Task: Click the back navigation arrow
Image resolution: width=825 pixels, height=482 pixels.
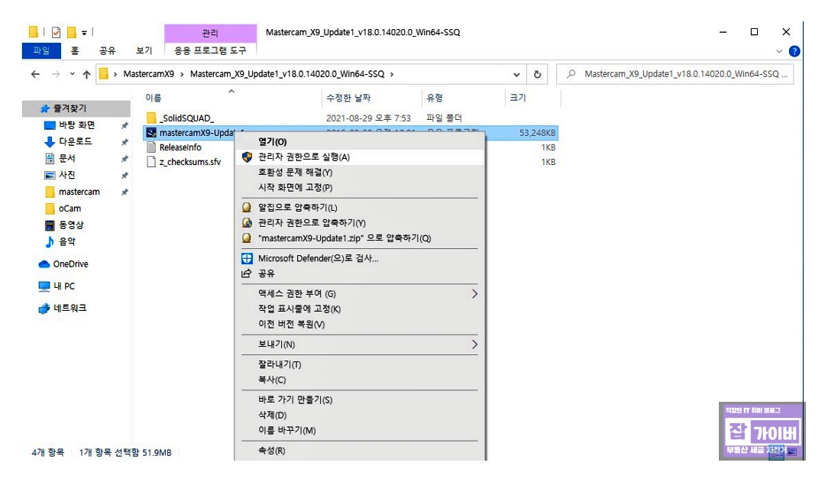Action: pos(35,74)
